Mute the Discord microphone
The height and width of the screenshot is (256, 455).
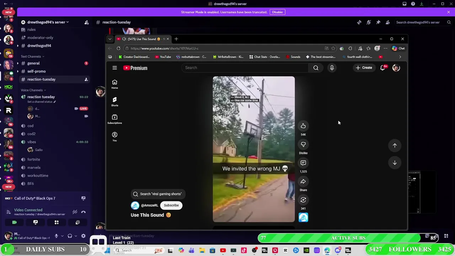(x=56, y=236)
